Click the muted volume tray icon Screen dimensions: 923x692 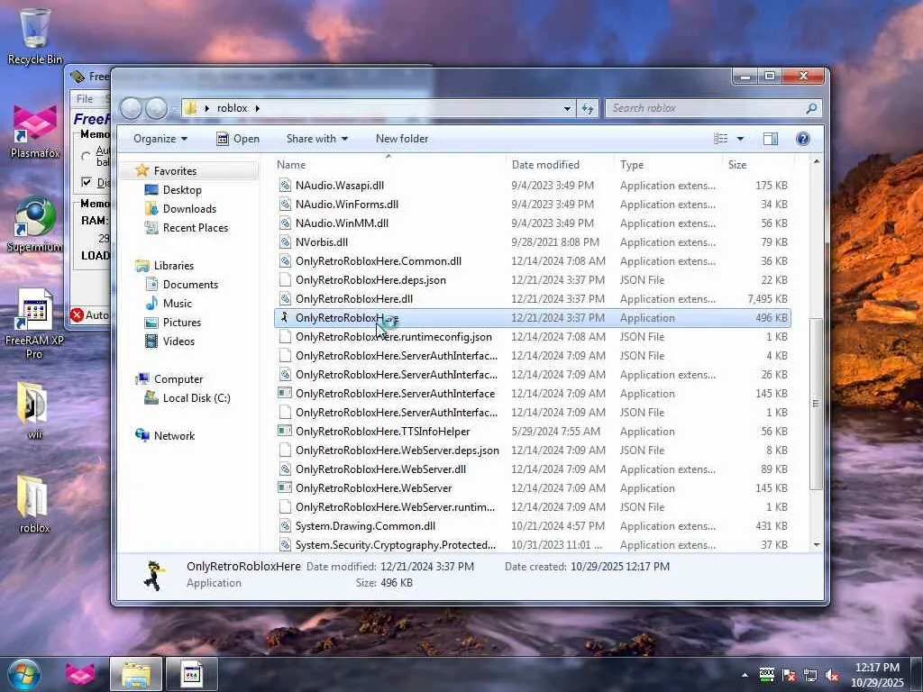coord(832,676)
